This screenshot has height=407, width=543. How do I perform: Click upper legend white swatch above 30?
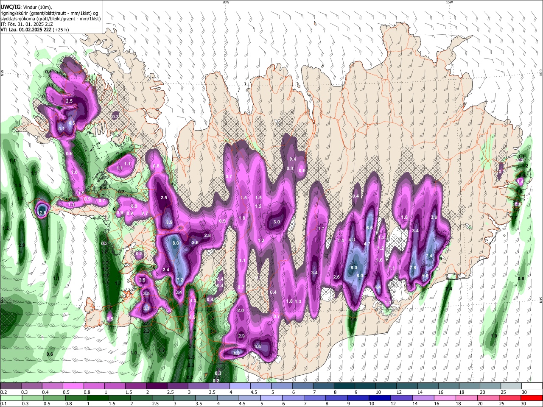(x=532, y=386)
